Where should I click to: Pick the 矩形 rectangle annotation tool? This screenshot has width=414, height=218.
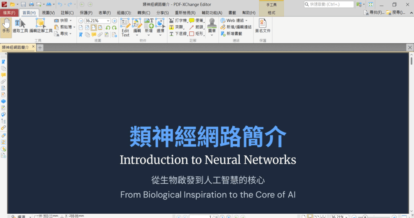[x=196, y=33]
